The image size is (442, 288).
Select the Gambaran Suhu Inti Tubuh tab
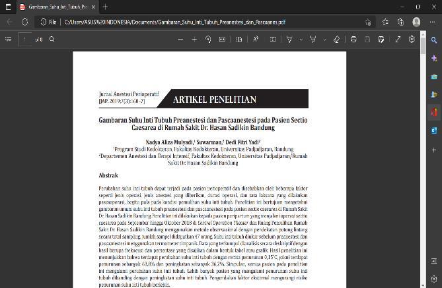(x=58, y=7)
